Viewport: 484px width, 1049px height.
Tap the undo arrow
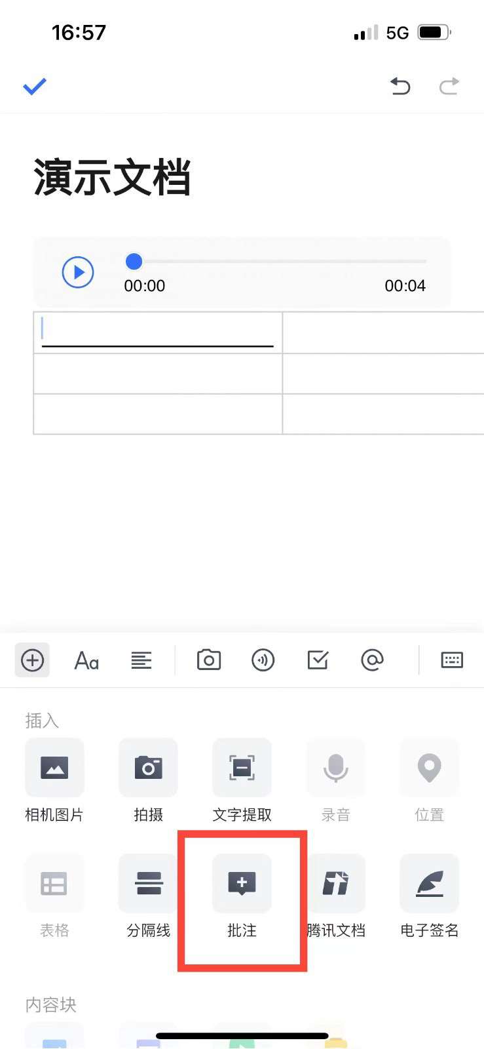click(400, 86)
